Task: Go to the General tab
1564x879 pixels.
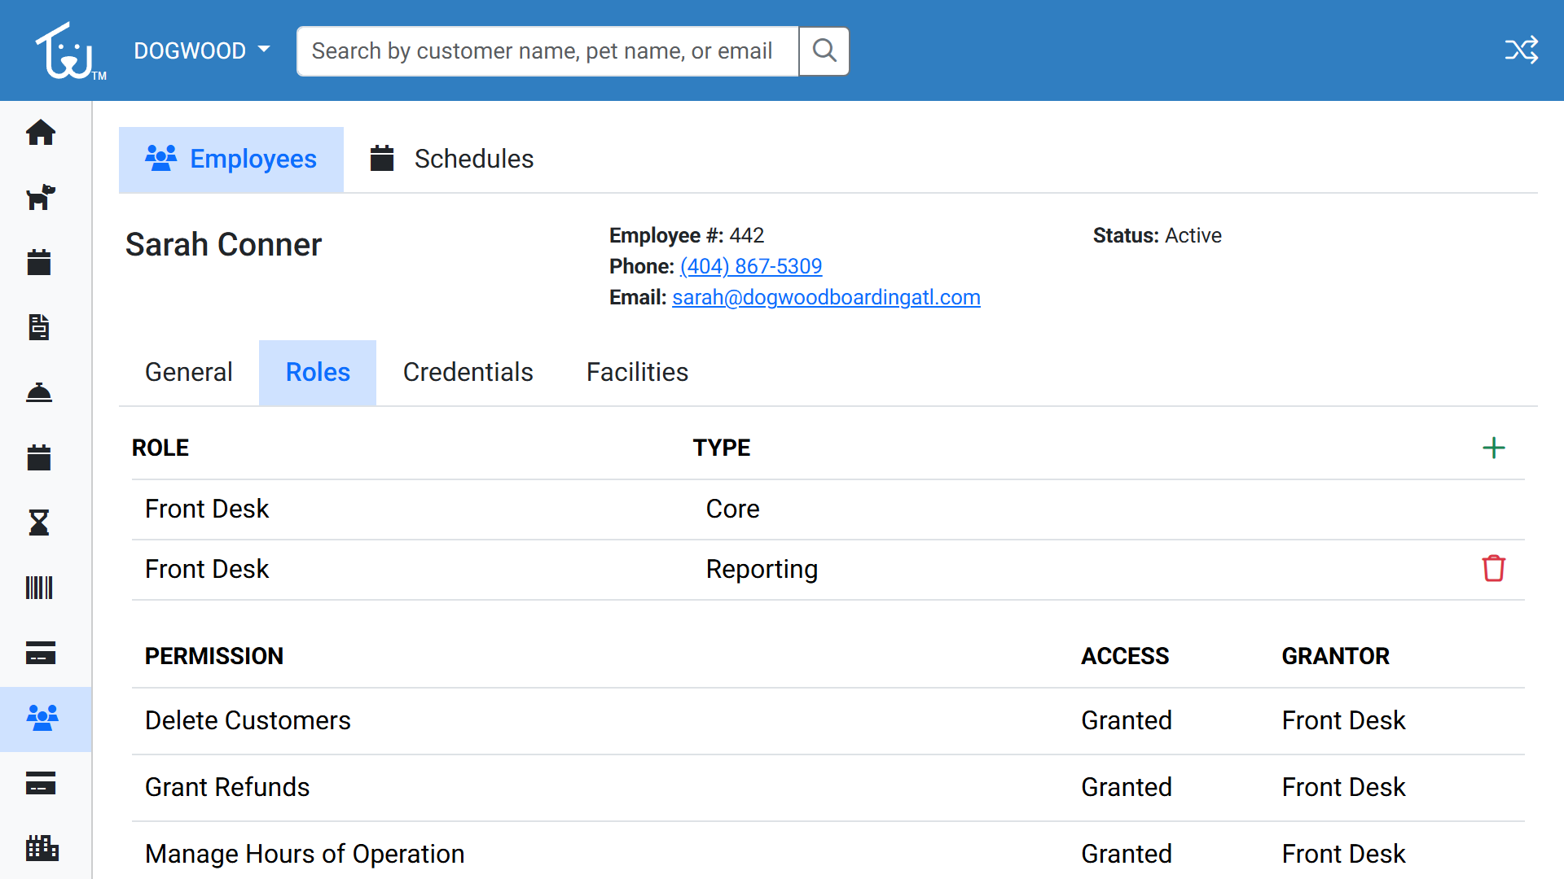Action: coord(188,372)
